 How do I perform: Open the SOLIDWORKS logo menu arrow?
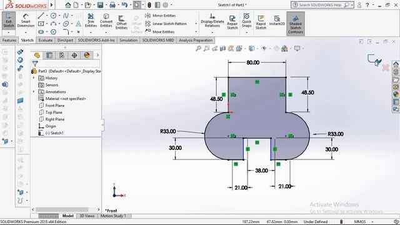coord(52,5)
